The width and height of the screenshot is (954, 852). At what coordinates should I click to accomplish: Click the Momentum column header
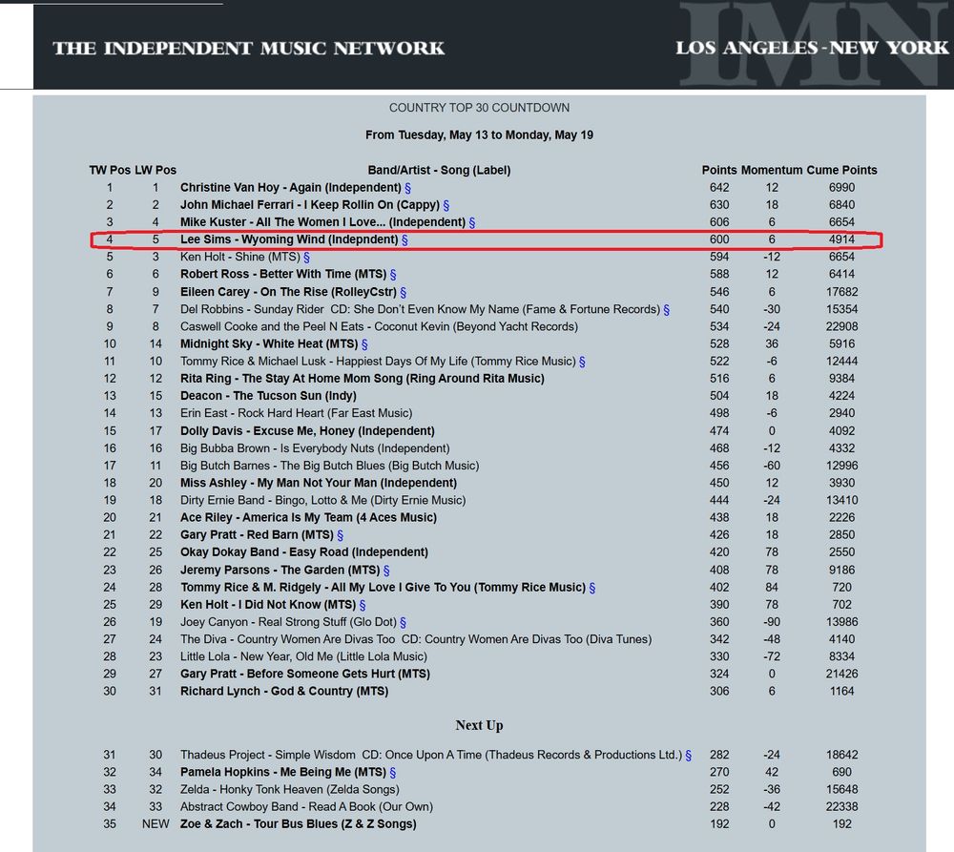(772, 170)
